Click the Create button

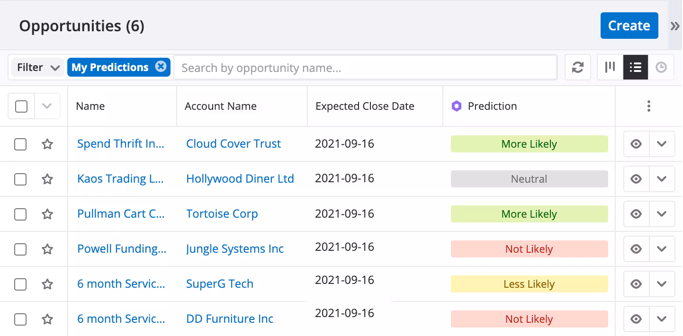pyautogui.click(x=629, y=26)
